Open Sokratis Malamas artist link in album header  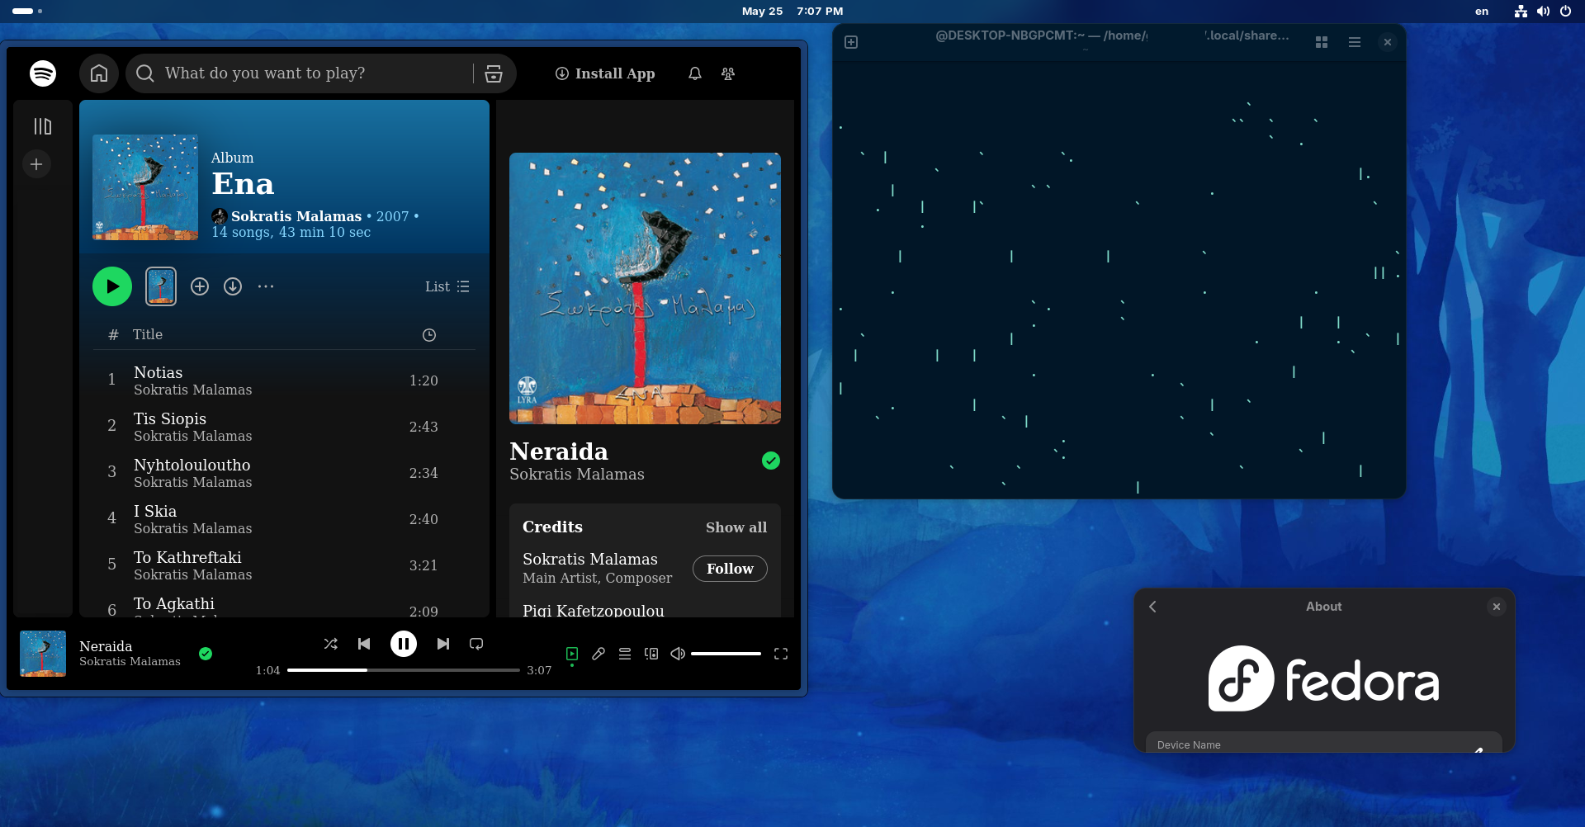pyautogui.click(x=296, y=216)
